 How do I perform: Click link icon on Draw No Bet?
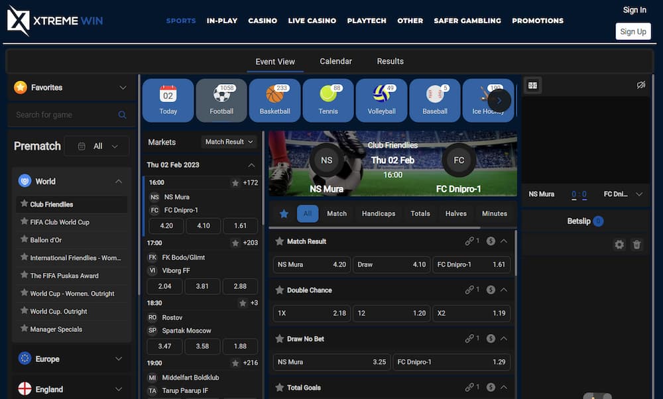tap(469, 338)
